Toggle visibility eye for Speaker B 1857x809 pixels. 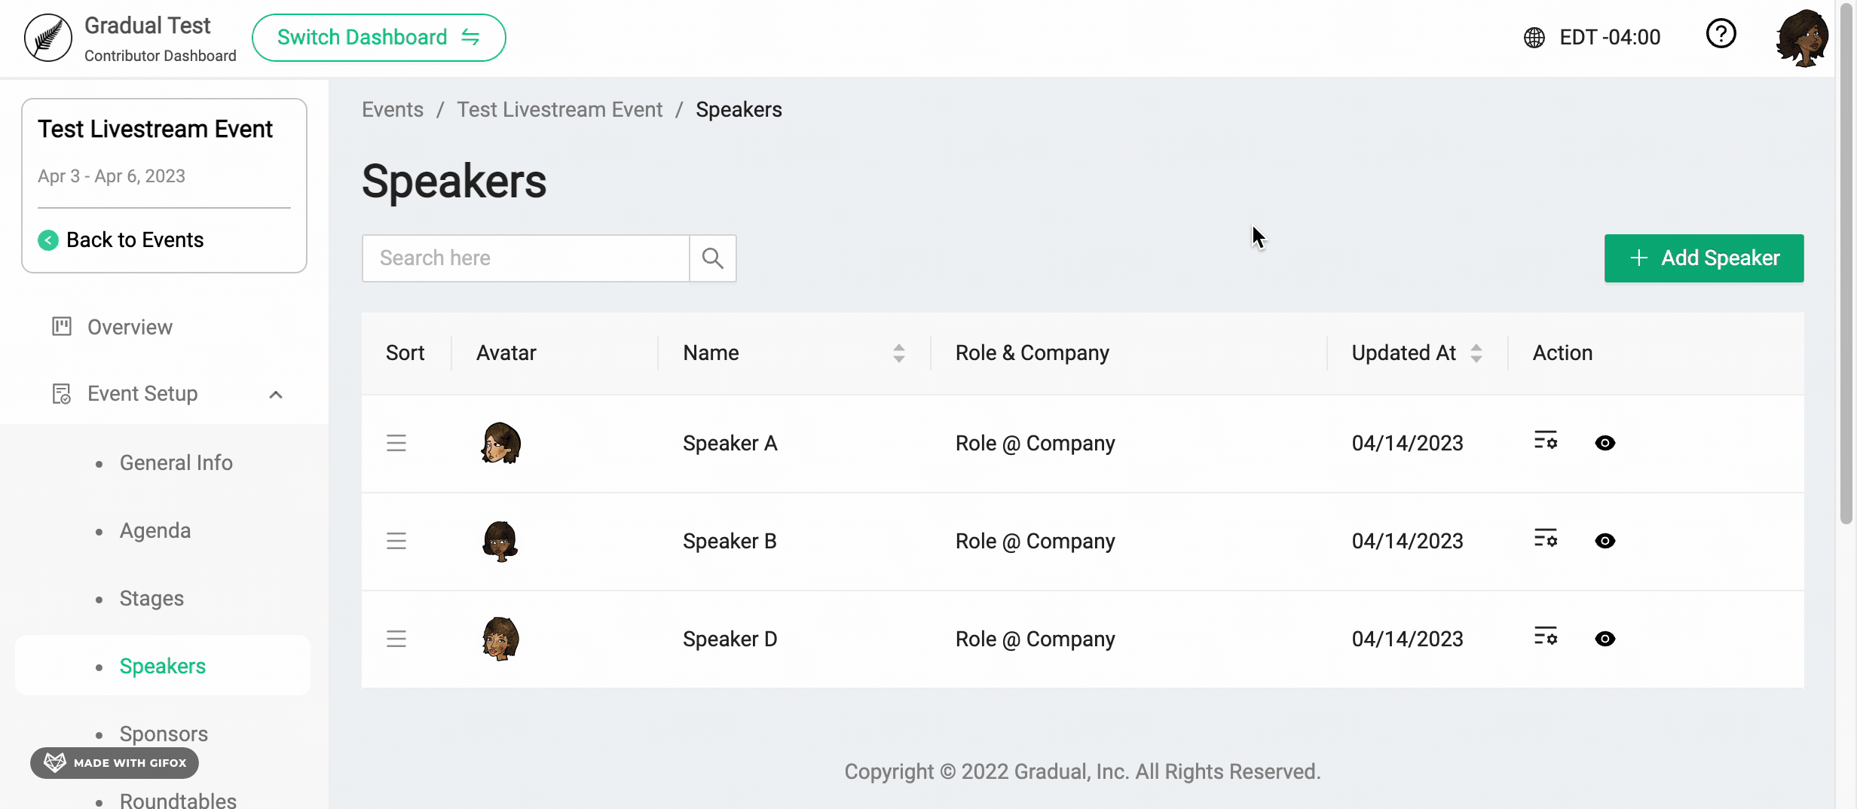[1605, 541]
